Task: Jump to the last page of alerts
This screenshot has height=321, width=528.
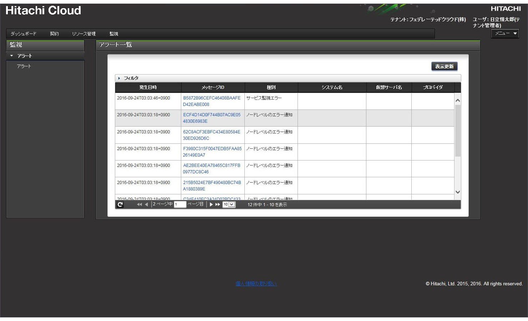Action: pos(218,204)
